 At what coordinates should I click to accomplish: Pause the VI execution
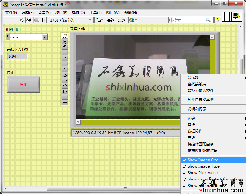43,20
